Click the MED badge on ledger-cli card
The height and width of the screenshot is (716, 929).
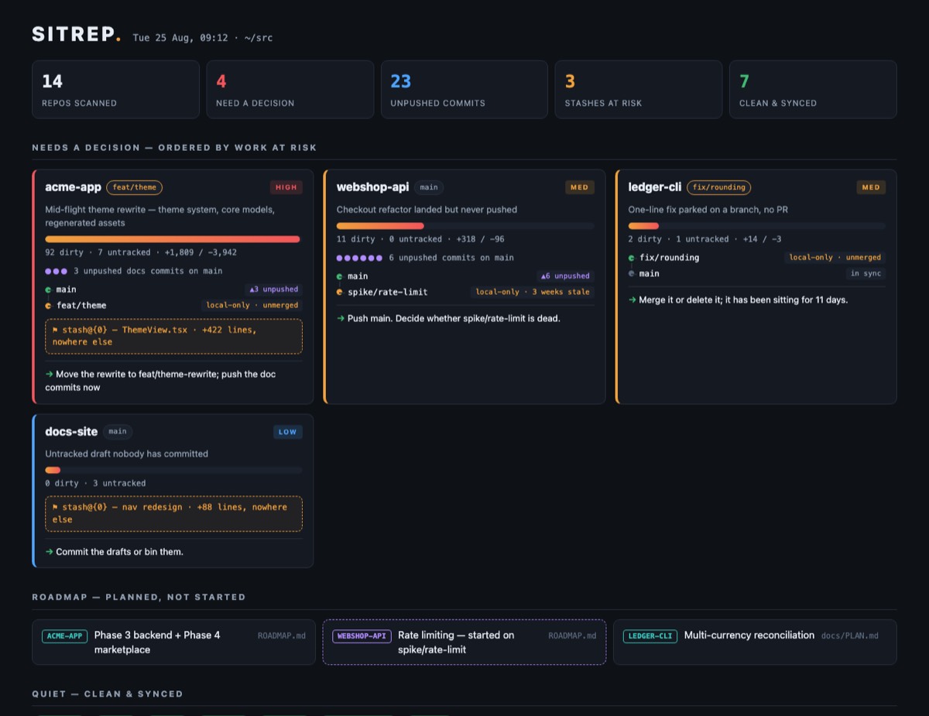(871, 187)
